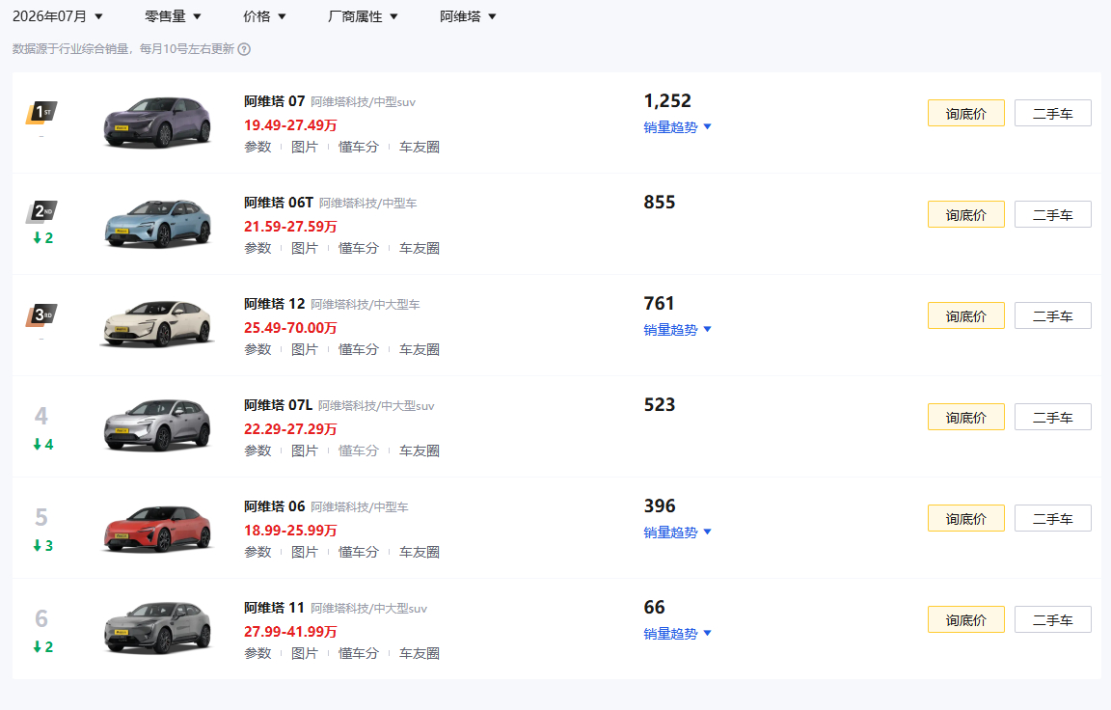Open the cream 阿维塔 12 car thumbnail
The height and width of the screenshot is (710, 1111).
click(157, 325)
